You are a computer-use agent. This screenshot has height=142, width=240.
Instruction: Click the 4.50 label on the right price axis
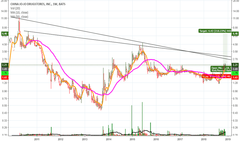point(236,44)
